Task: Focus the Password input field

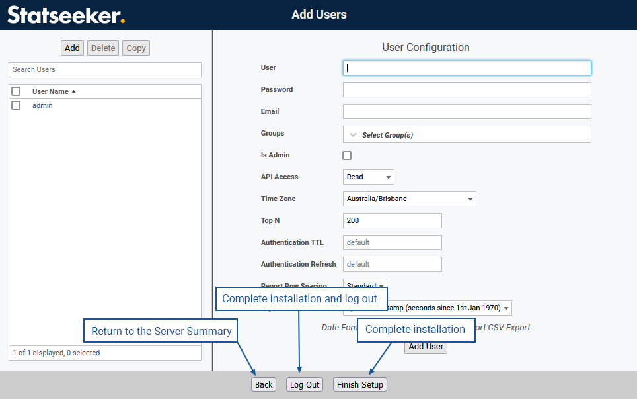Action: 467,89
